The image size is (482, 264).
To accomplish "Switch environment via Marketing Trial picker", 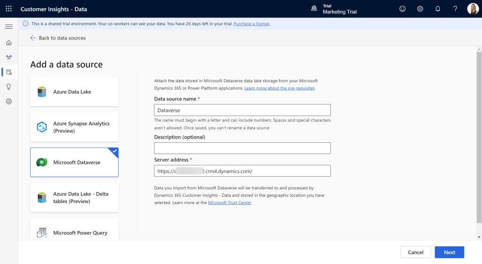I will point(334,9).
